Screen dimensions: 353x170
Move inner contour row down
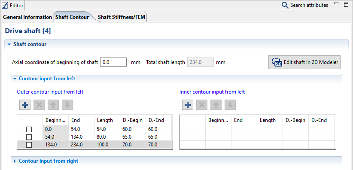(230, 105)
